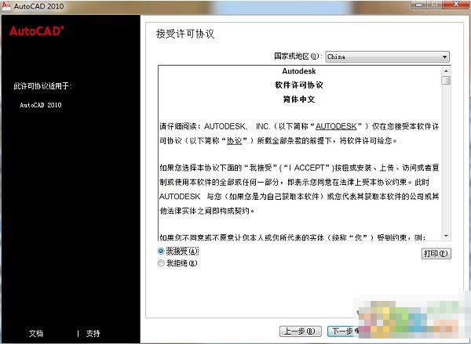
Task: Open the 支持 (Support) link
Action: (93, 333)
